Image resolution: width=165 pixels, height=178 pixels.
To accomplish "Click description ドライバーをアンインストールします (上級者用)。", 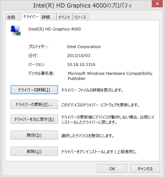I will pyautogui.click(x=99, y=152).
